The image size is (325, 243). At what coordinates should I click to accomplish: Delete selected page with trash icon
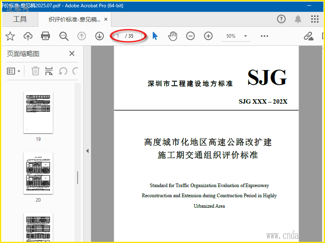pos(35,71)
